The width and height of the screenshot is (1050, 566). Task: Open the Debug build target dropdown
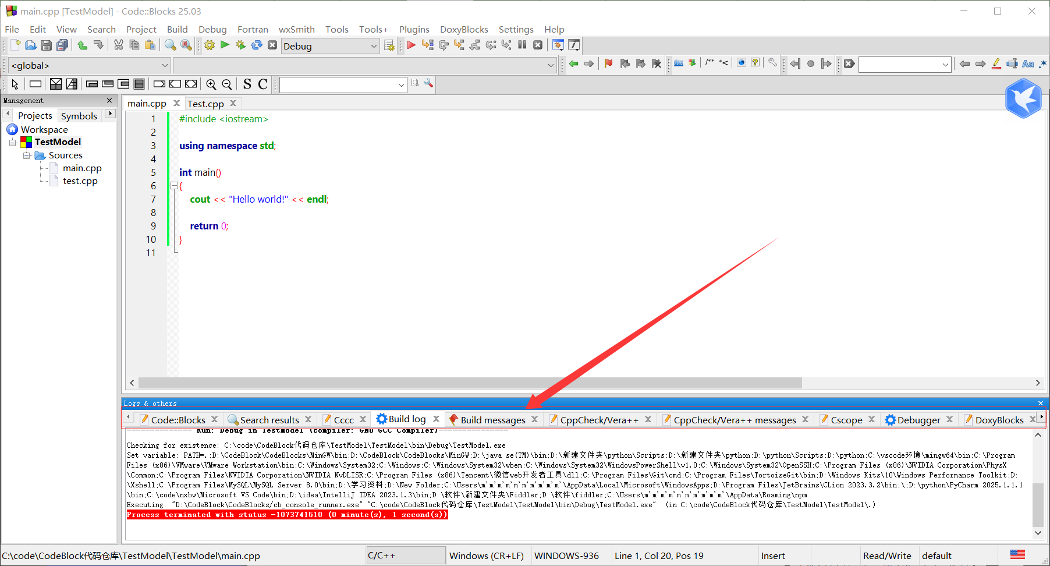click(374, 46)
